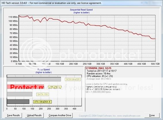The image size is (163, 120).
Task: Click the 400 burst axis label
Action: [x=74, y=109]
